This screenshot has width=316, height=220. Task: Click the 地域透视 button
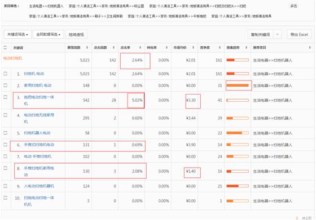[76, 34]
